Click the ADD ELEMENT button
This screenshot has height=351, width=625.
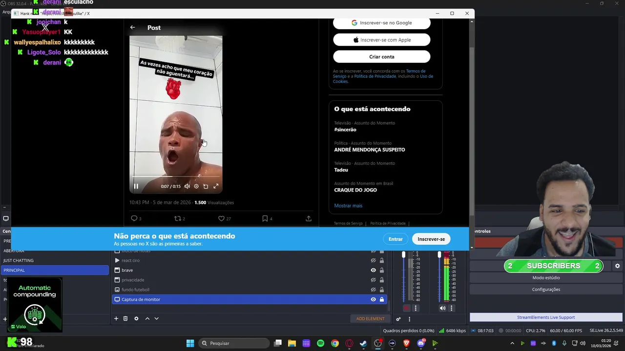[370, 318]
